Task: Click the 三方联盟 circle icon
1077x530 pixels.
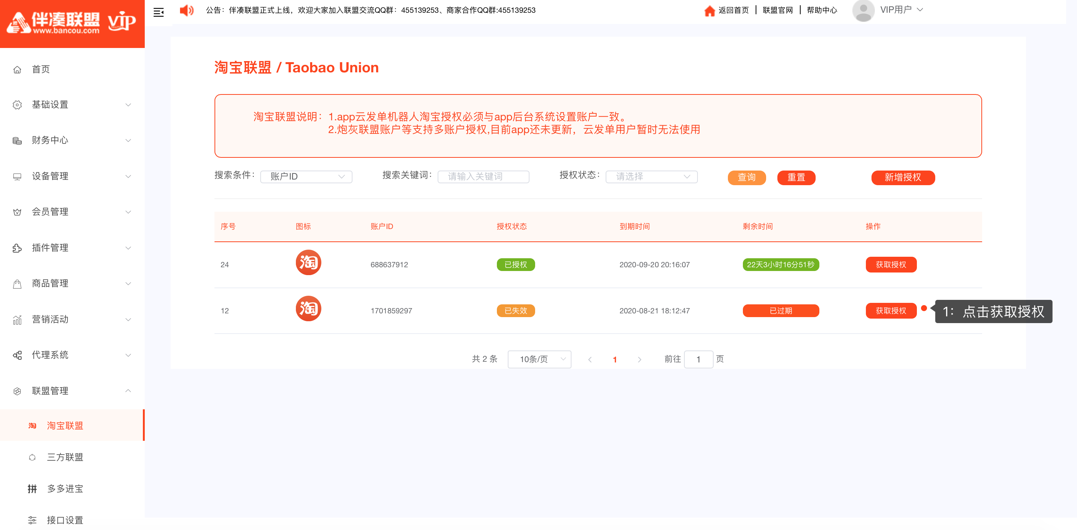Action: 32,457
